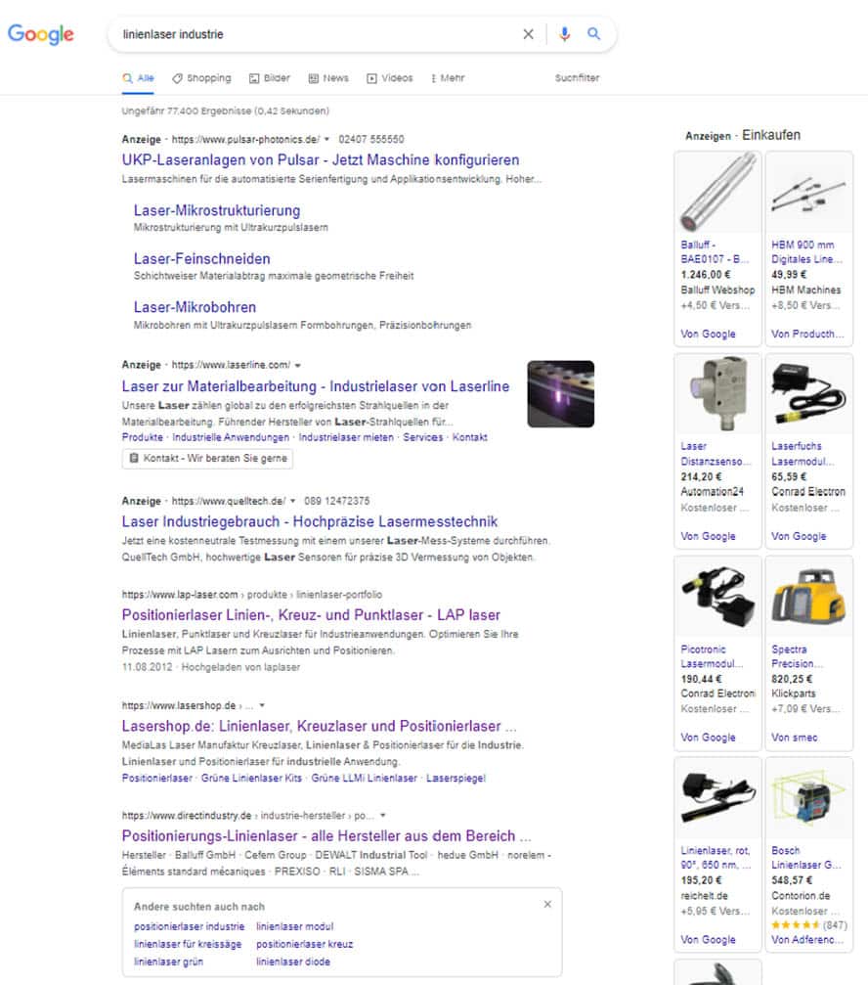
Task: Click 'Von Adferenc...' under Bosch product
Action: [807, 940]
